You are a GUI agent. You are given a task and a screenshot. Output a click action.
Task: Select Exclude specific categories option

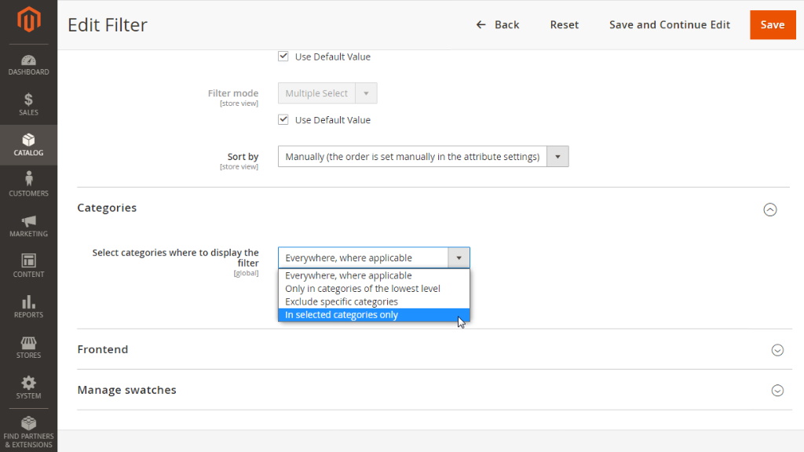point(374,302)
